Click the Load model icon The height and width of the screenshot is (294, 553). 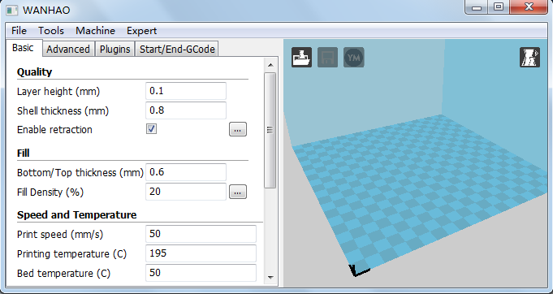click(x=301, y=57)
